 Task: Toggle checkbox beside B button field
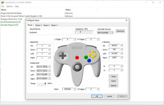[122, 66]
